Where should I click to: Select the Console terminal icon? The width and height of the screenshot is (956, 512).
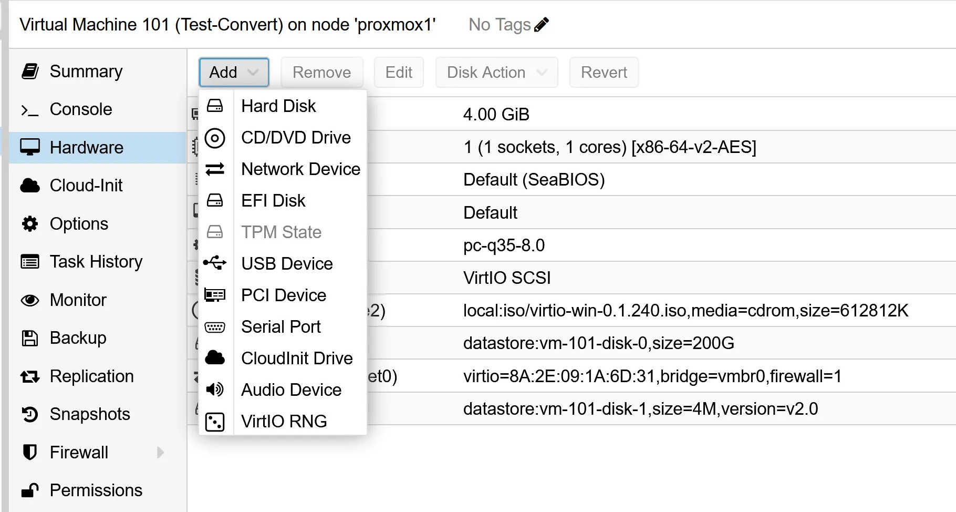click(x=30, y=109)
